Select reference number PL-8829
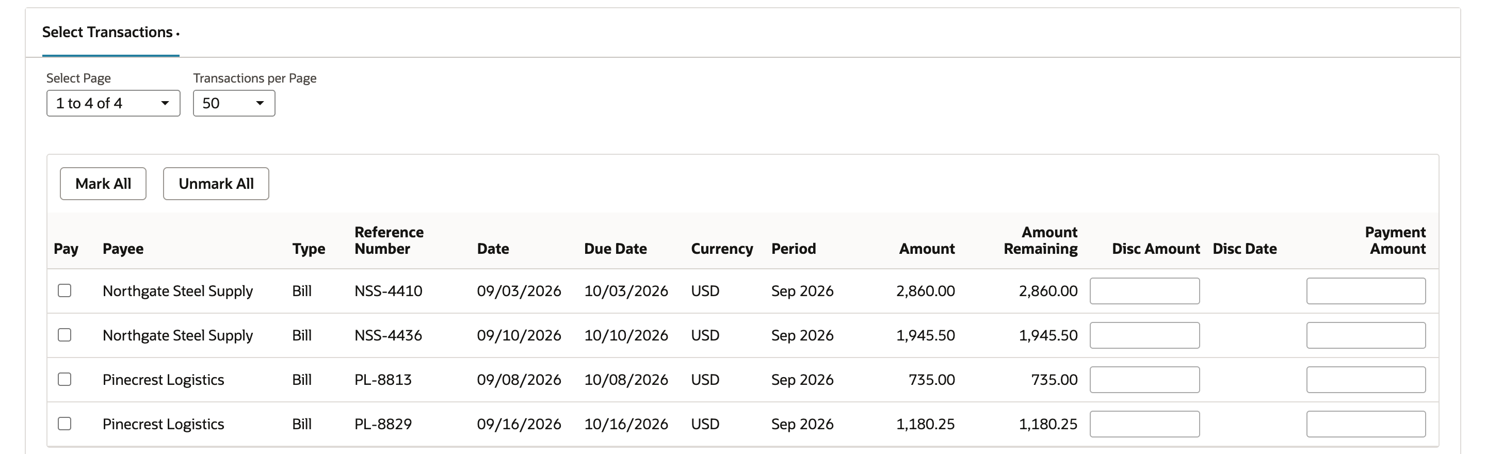Viewport: 1486px width, 454px height. pyautogui.click(x=383, y=424)
